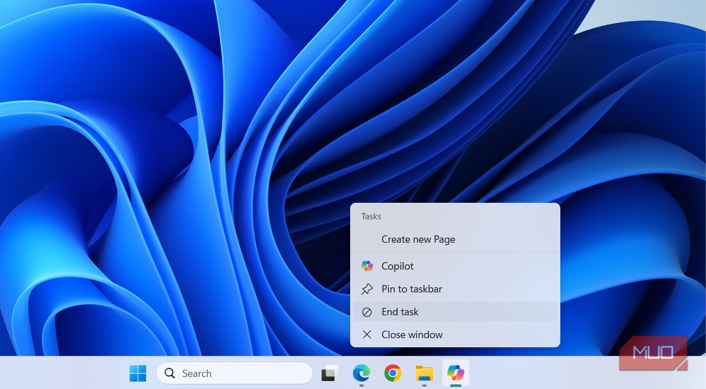Viewport: 706px width, 389px height.
Task: Select Close window menu entry
Action: (455, 335)
